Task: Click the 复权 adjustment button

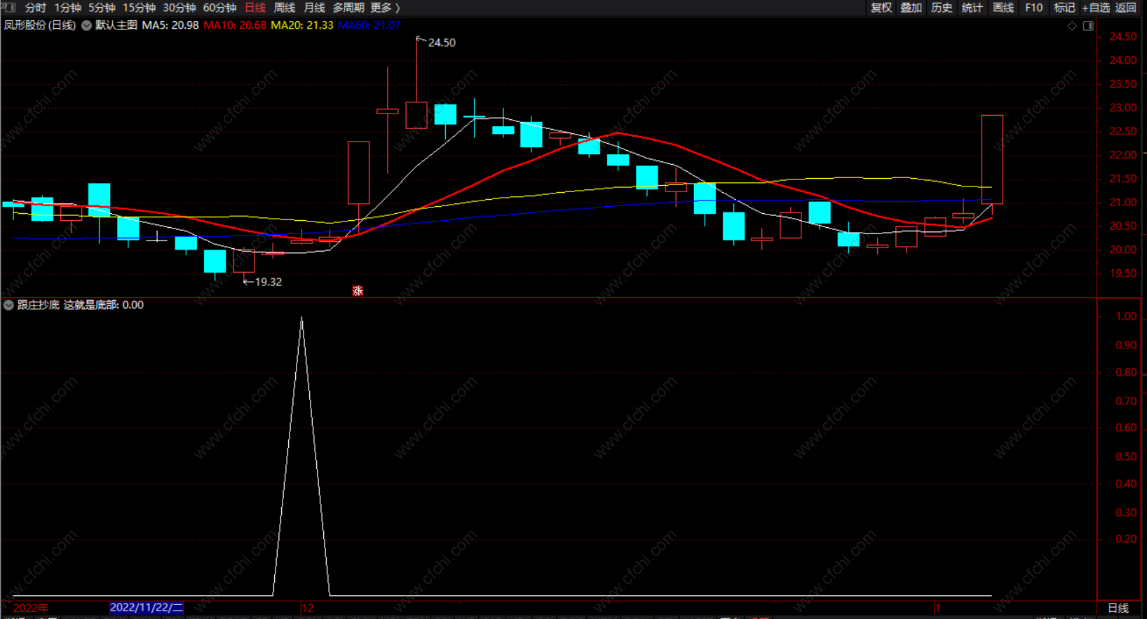Action: coord(881,8)
